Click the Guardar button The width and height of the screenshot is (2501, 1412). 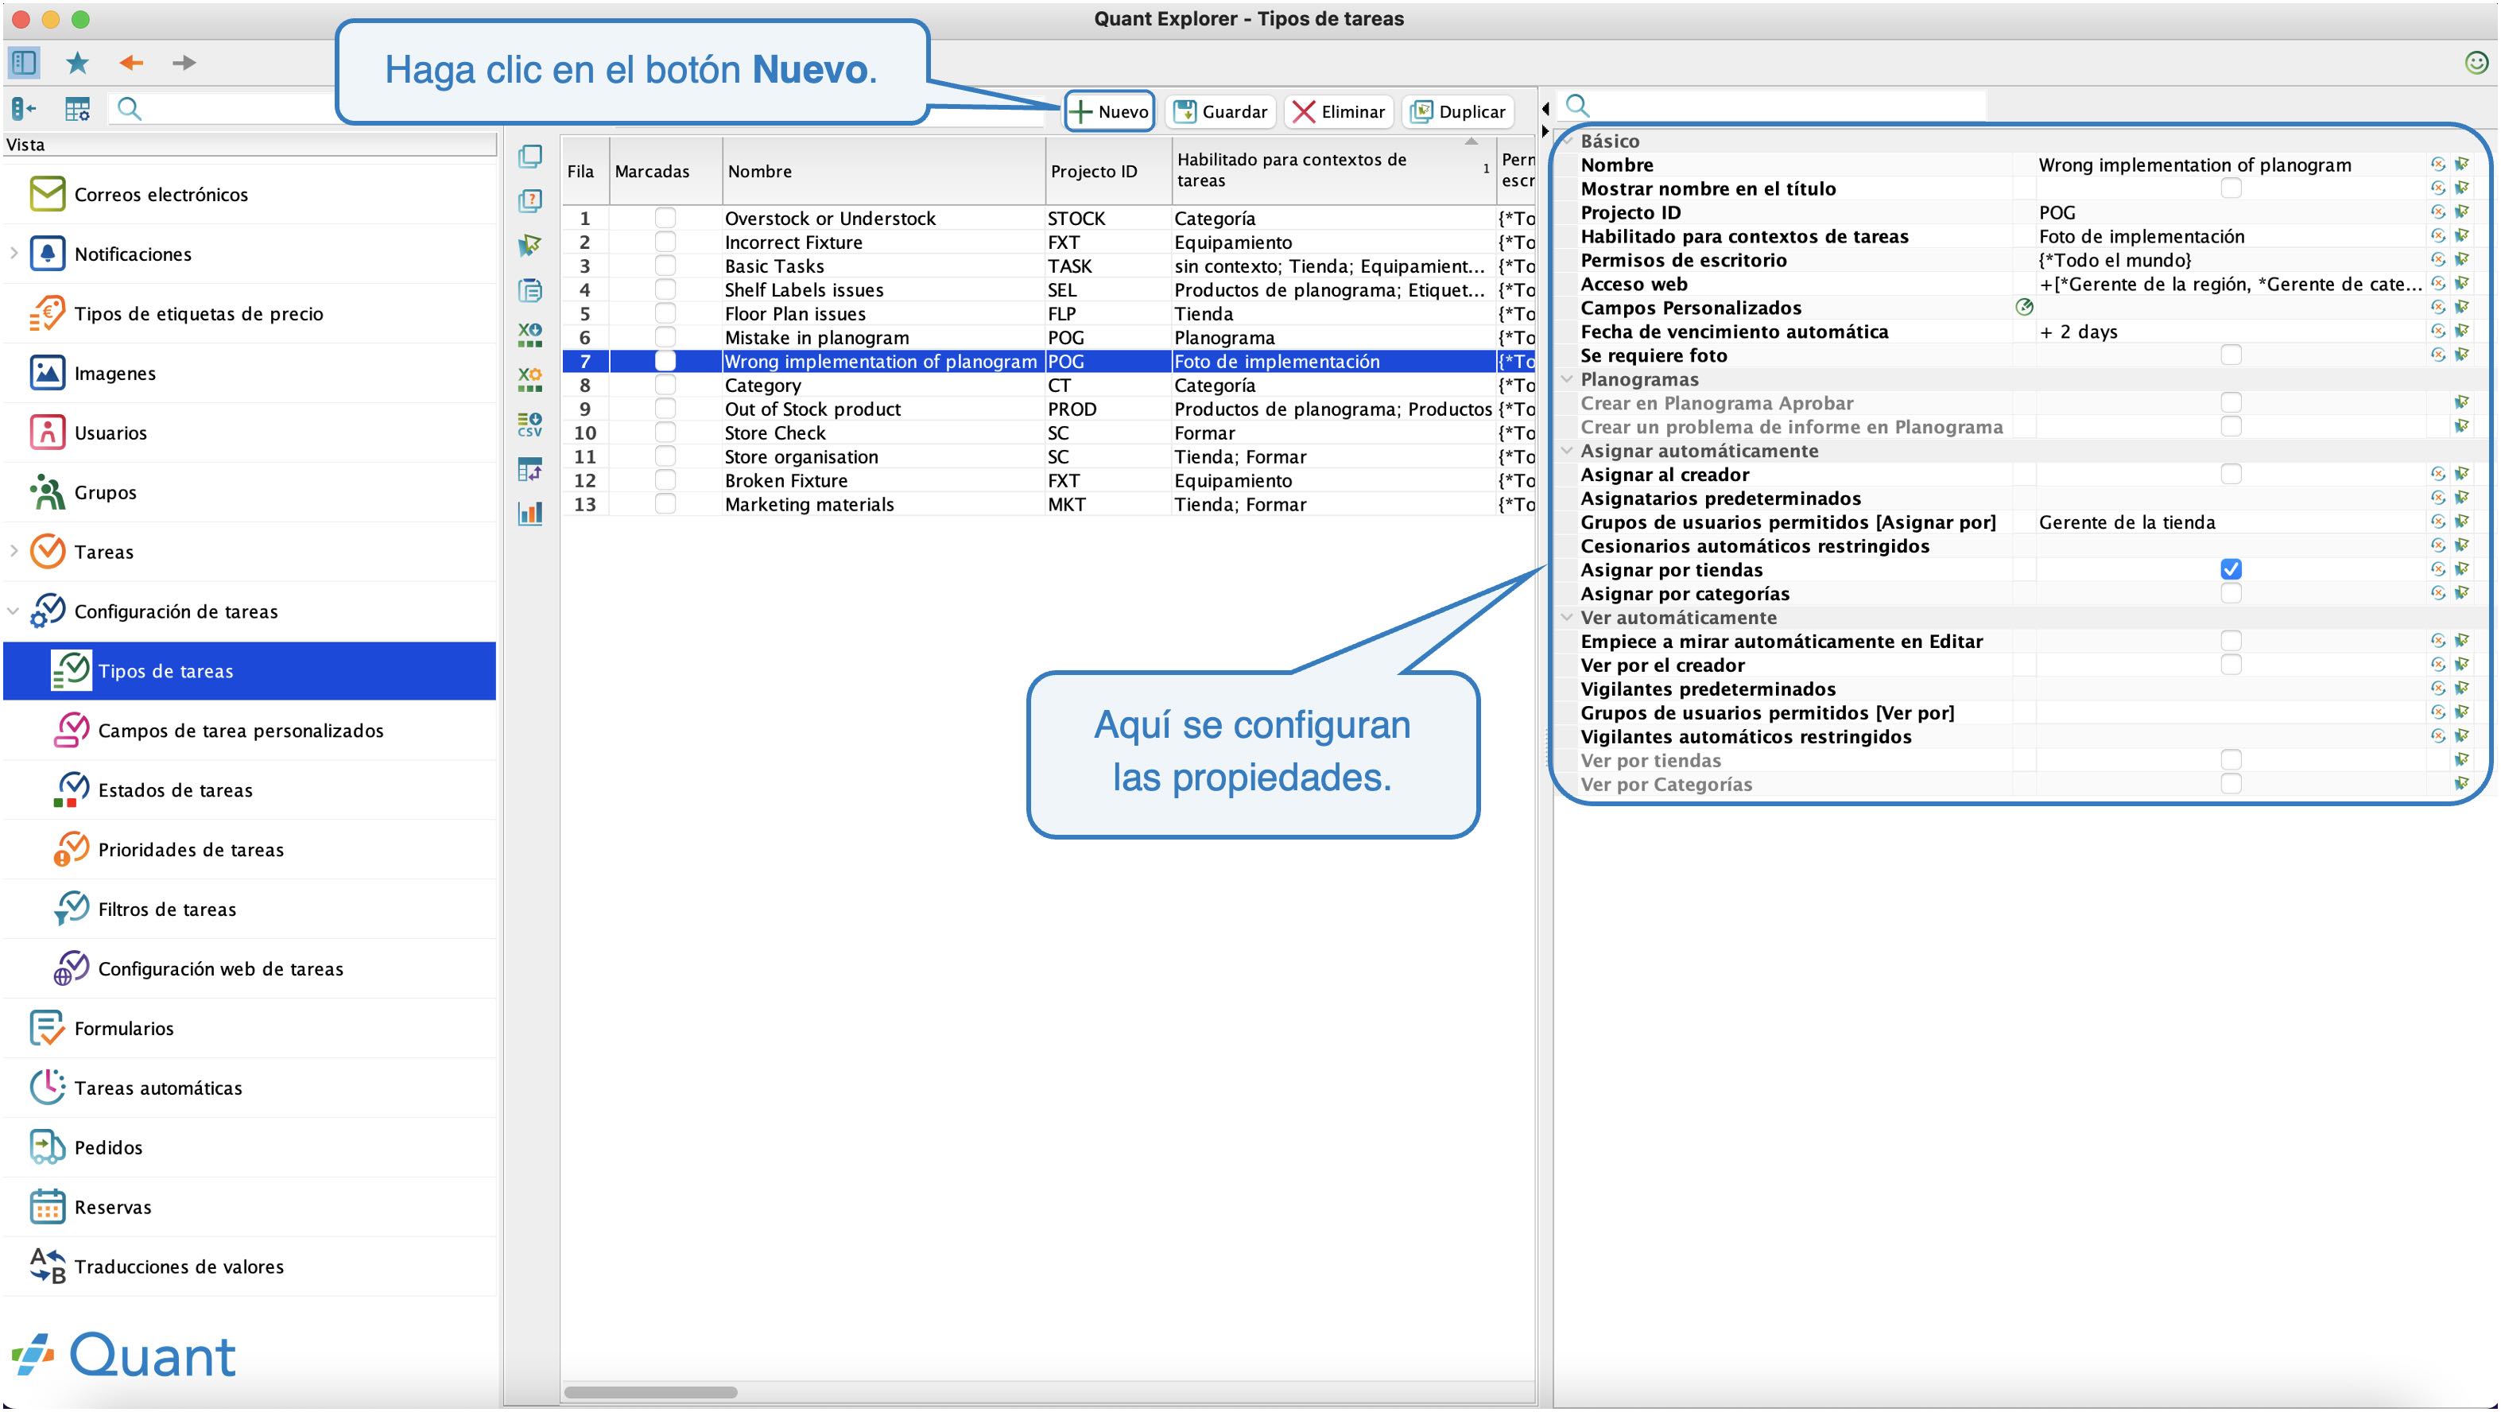pyautogui.click(x=1220, y=111)
